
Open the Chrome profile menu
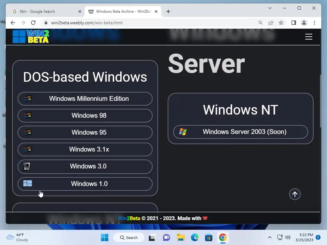click(x=304, y=23)
